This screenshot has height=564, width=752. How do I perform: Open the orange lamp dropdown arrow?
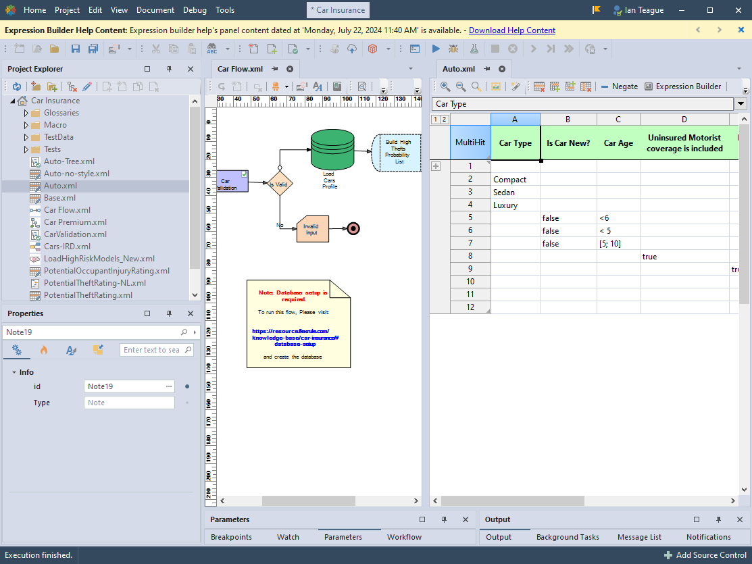(x=286, y=87)
